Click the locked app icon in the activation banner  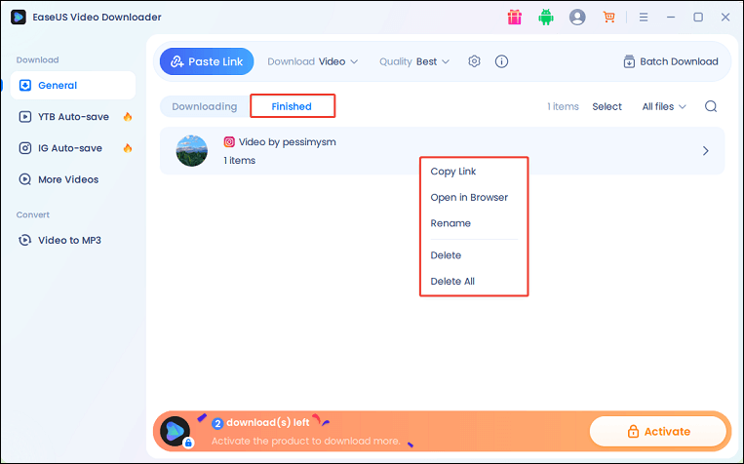point(176,432)
